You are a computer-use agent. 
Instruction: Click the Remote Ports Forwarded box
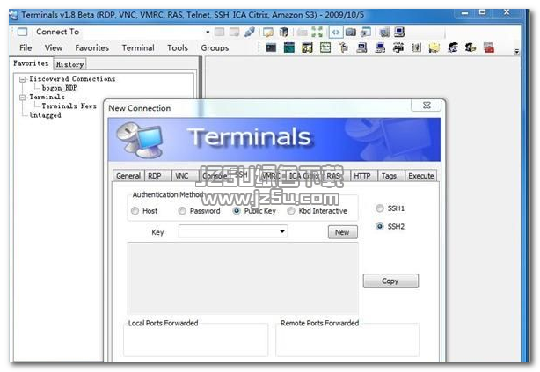347,341
